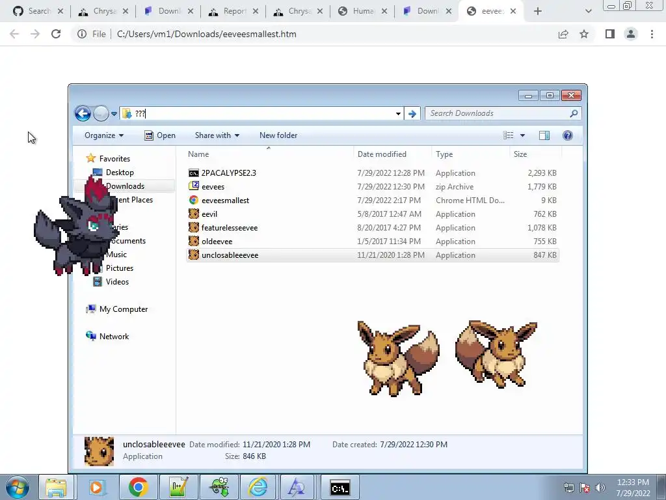The height and width of the screenshot is (500, 666).
Task: Bookmark this page with star icon
Action: pos(584,34)
